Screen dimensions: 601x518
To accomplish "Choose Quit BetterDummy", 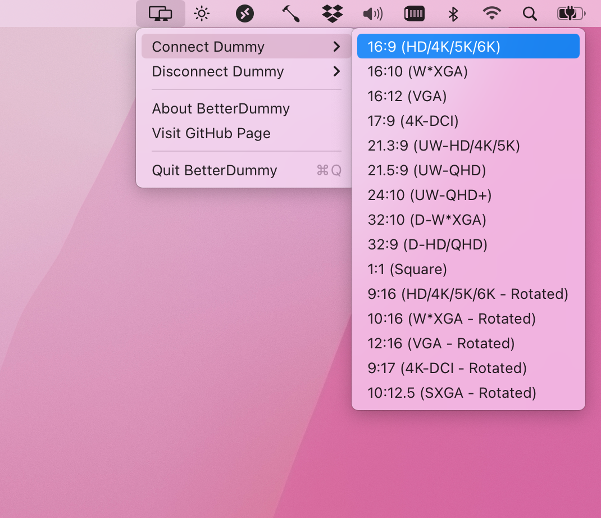I will 247,170.
